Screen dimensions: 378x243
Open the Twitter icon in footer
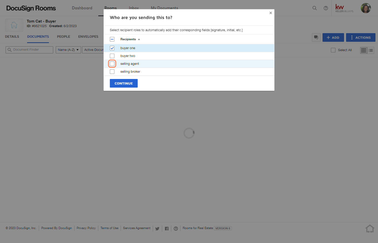157,229
